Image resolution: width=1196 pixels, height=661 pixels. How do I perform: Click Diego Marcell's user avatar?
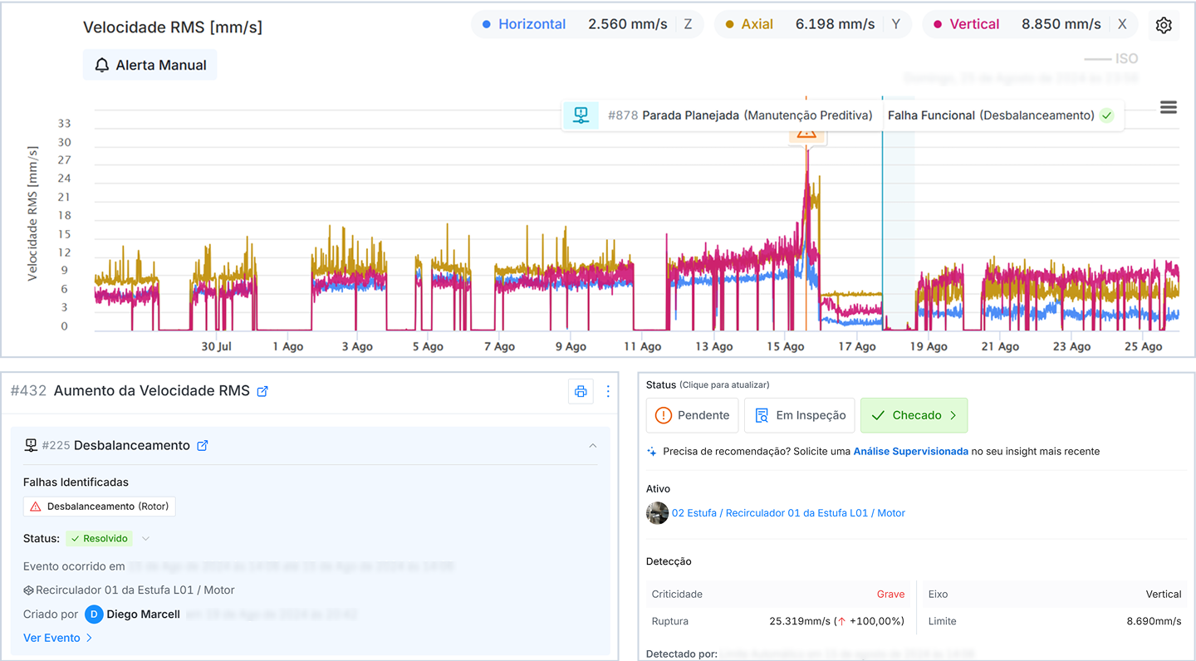click(x=94, y=614)
